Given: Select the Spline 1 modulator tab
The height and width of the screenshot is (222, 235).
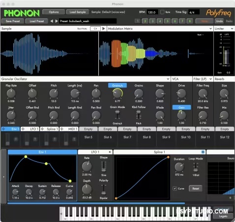Looking at the screenshot, I should (x=49, y=129).
